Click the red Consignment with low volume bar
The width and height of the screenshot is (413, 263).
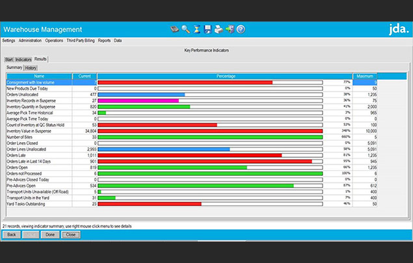[x=185, y=82]
